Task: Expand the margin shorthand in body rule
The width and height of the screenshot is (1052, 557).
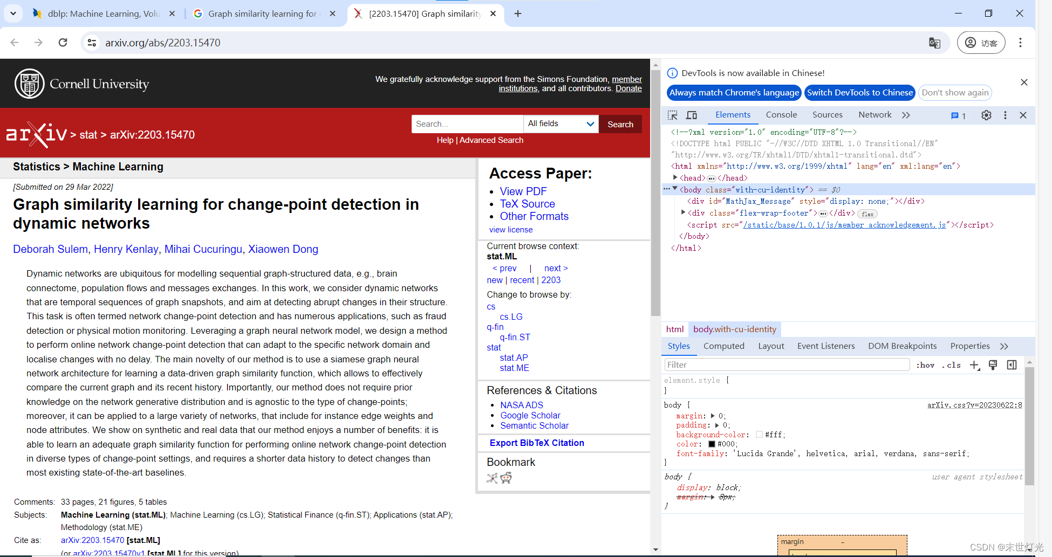Action: (713, 416)
